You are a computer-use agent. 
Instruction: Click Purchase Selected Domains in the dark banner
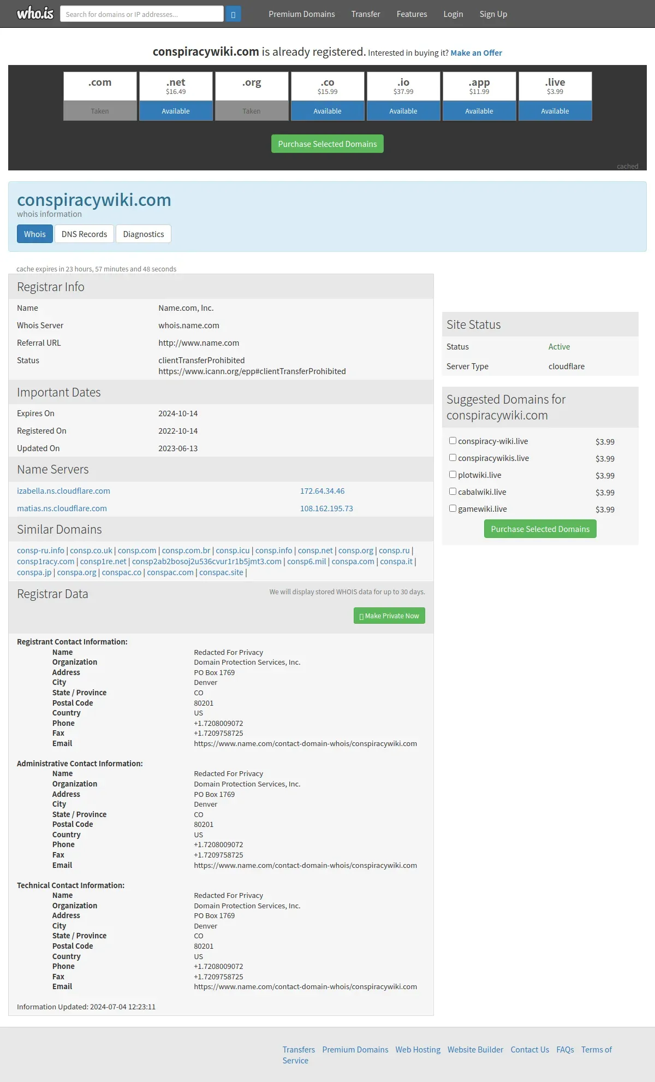pos(327,144)
